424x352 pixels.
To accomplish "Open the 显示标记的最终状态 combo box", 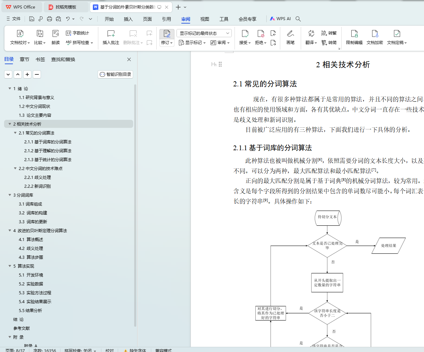I will [x=204, y=33].
